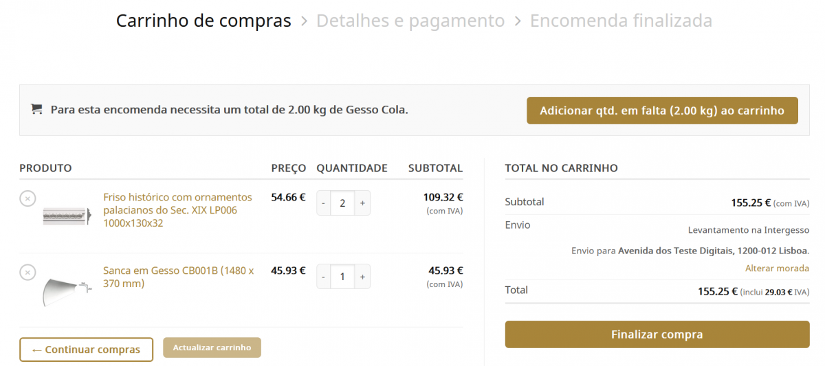Screen dimensions: 825x366
Task: Click Continuar compras button
Action: (86, 350)
